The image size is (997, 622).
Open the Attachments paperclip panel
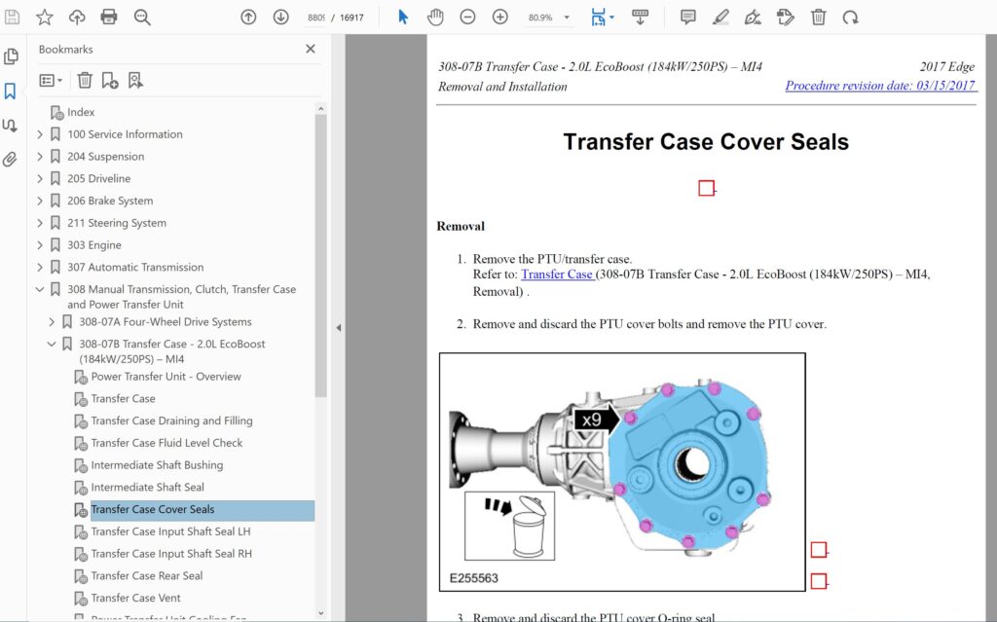click(x=11, y=159)
